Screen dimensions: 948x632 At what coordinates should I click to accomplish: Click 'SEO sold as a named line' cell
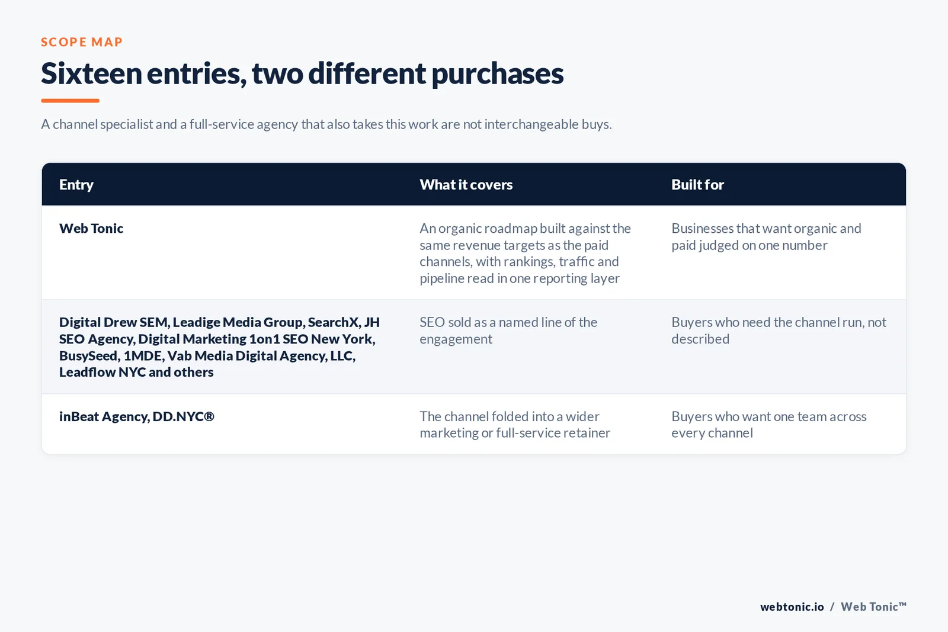508,331
